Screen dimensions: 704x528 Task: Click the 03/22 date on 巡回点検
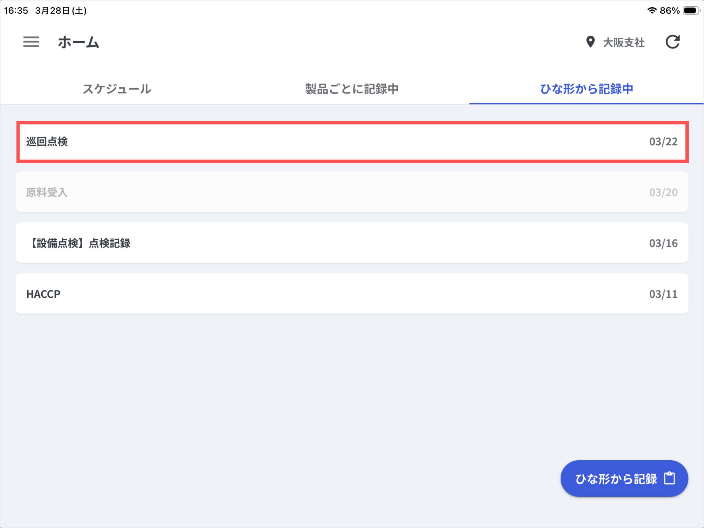click(x=663, y=142)
